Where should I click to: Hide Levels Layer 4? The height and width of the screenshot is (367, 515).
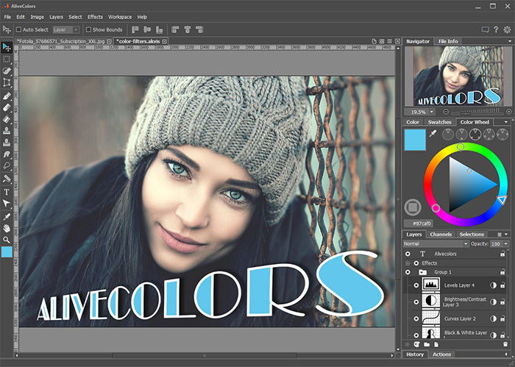[416, 285]
